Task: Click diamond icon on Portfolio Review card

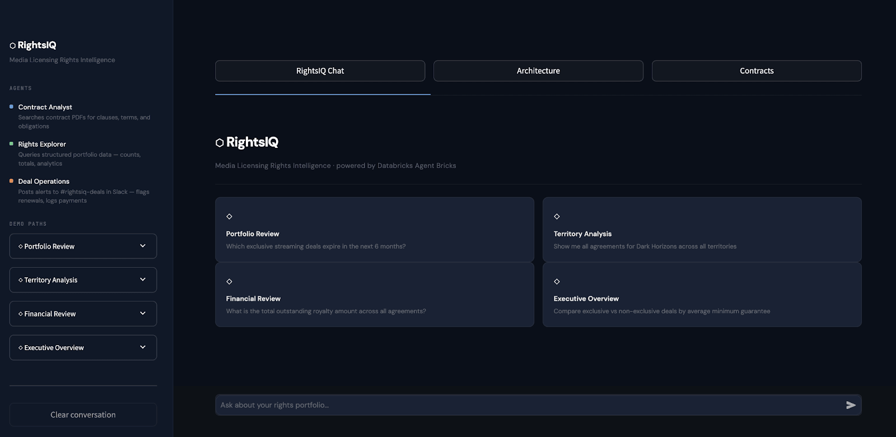Action: click(229, 217)
